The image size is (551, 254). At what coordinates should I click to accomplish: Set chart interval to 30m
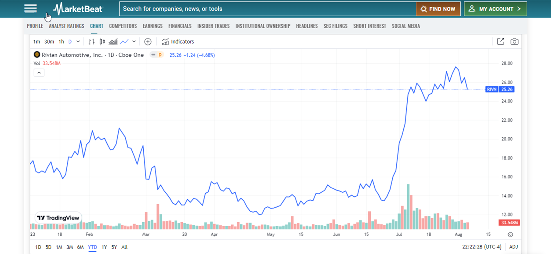[49, 42]
